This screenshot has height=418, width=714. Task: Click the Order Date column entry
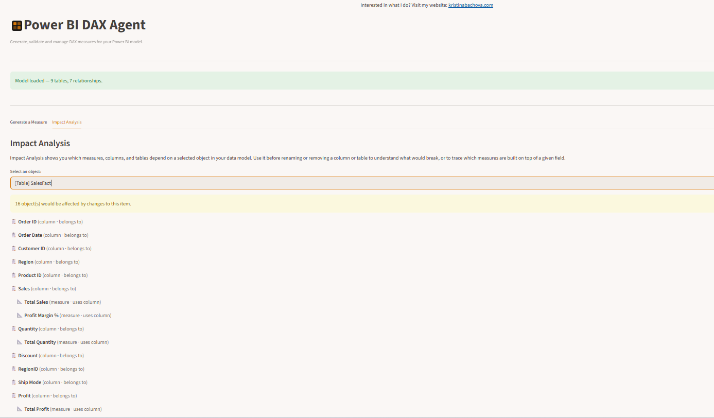pos(30,235)
